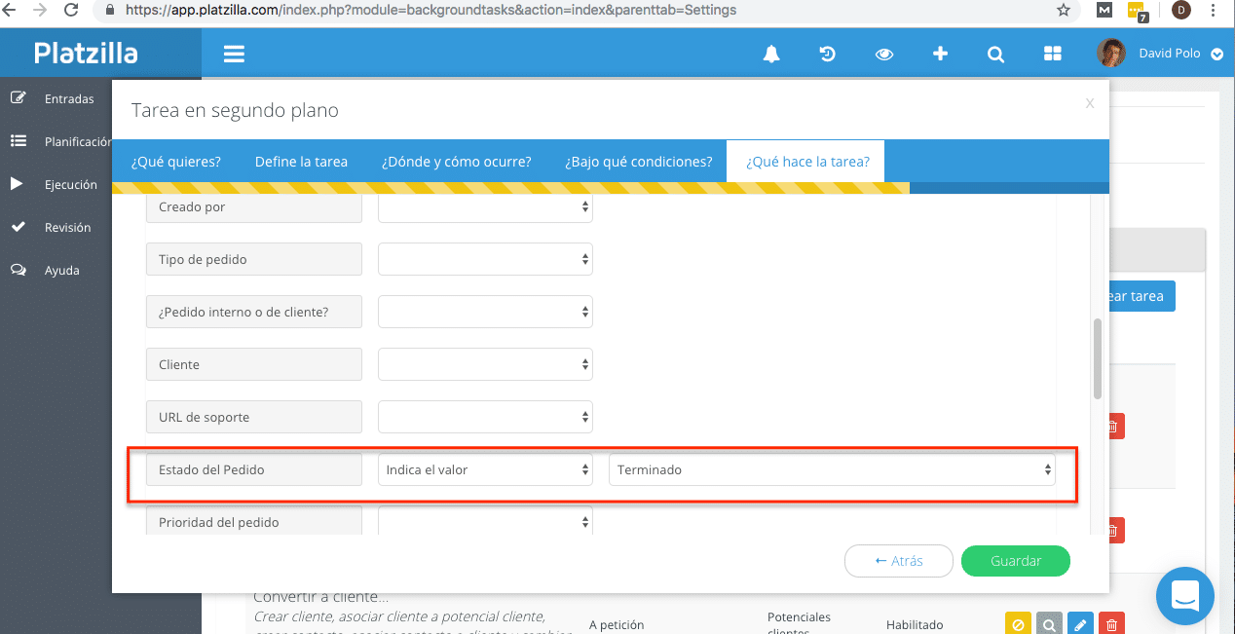
Task: Click the blue pencil edit icon
Action: (x=1080, y=624)
